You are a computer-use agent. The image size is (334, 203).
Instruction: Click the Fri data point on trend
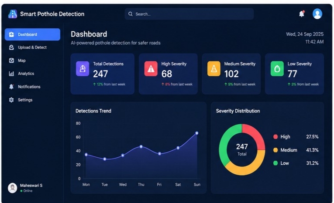[159, 154]
